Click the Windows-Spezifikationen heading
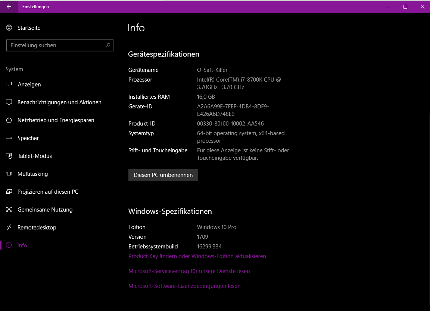 click(170, 211)
